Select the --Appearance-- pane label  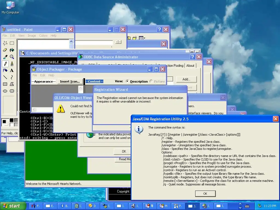(x=43, y=81)
